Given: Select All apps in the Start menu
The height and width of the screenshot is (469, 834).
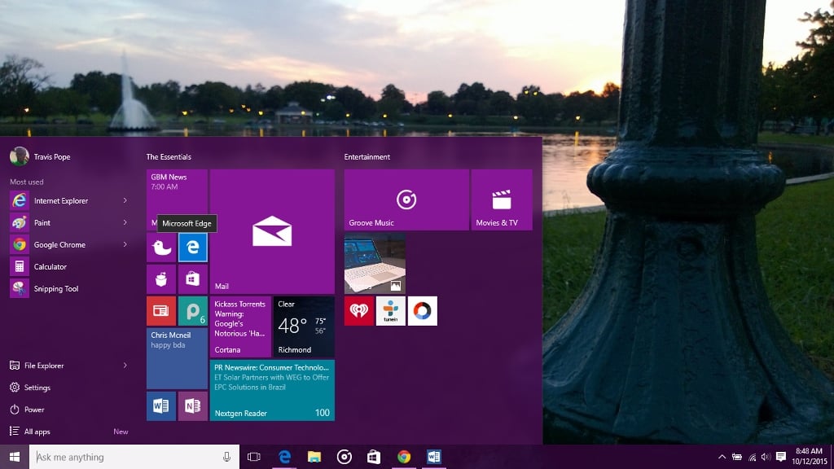Looking at the screenshot, I should 47,432.
